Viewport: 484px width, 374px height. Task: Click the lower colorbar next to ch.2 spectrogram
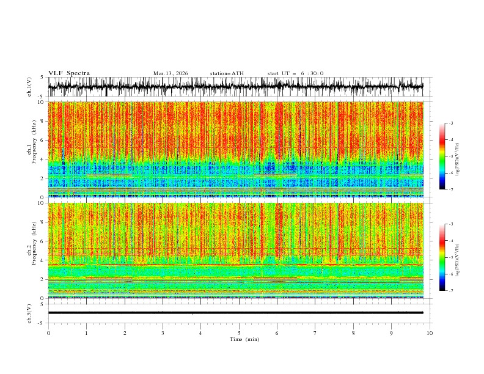[442, 257]
